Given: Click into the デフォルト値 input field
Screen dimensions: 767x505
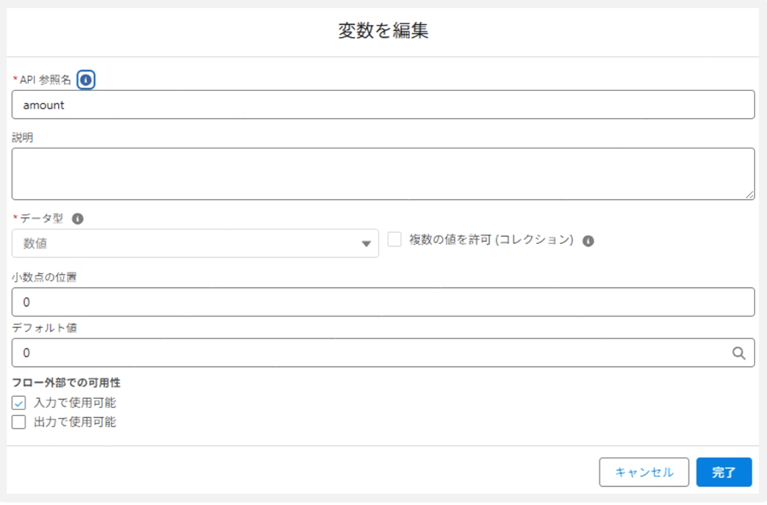Looking at the screenshot, I should point(370,353).
